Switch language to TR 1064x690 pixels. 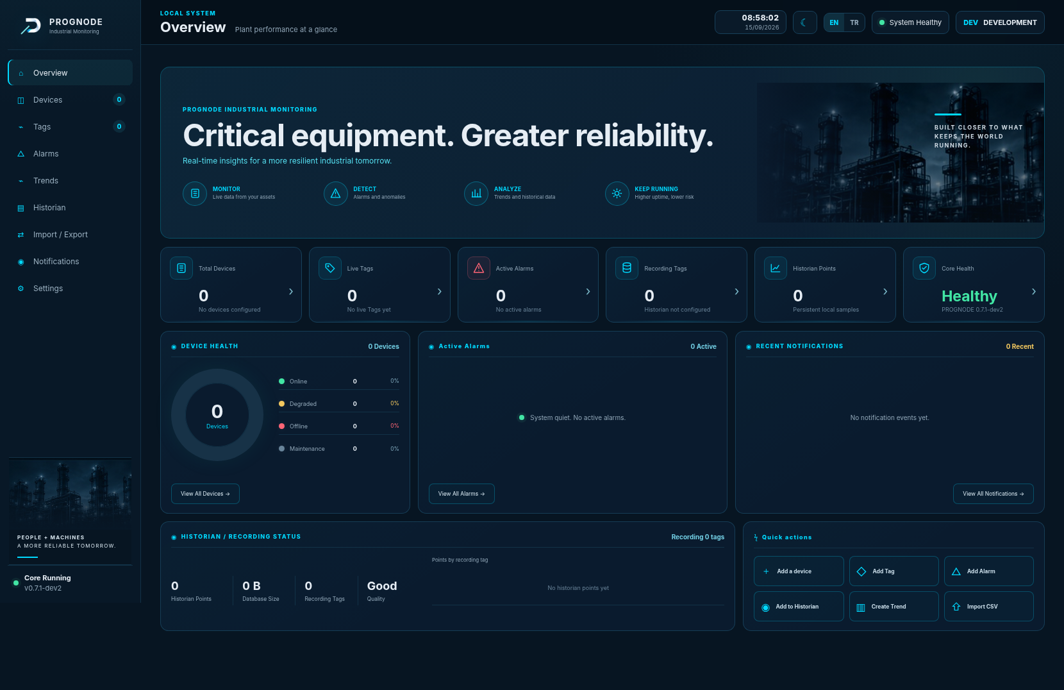click(854, 22)
